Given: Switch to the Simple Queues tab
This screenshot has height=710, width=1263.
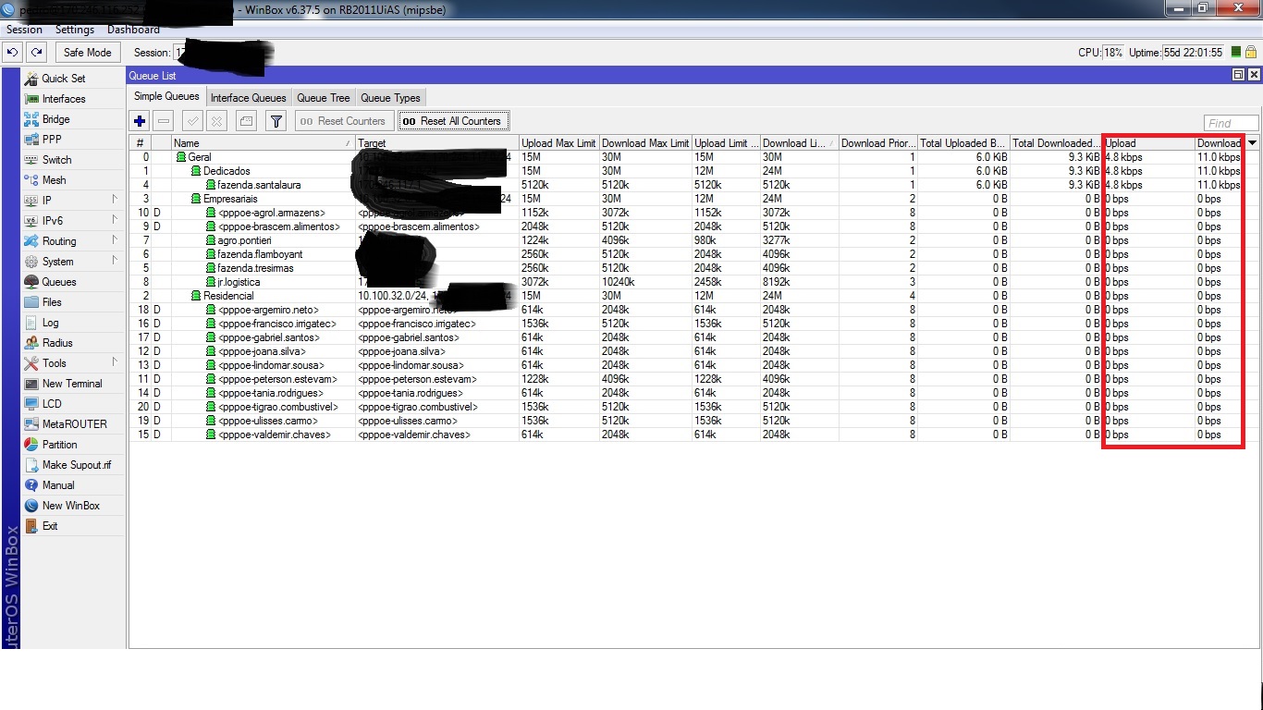Looking at the screenshot, I should click(166, 97).
